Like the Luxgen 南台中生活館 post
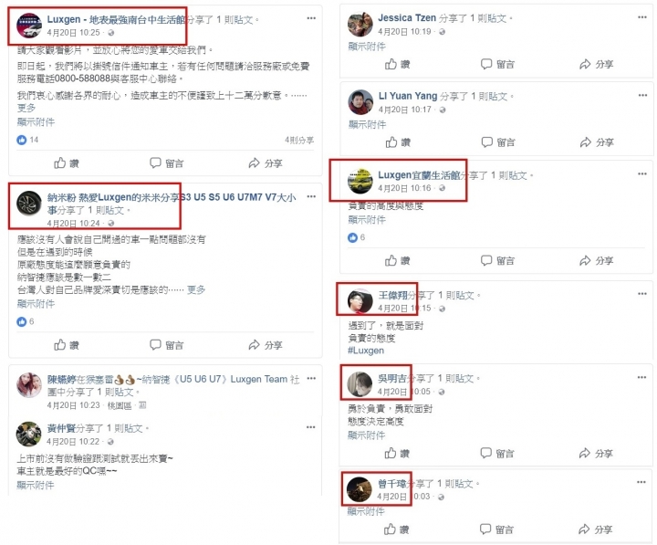The height and width of the screenshot is (545, 657). [x=67, y=163]
